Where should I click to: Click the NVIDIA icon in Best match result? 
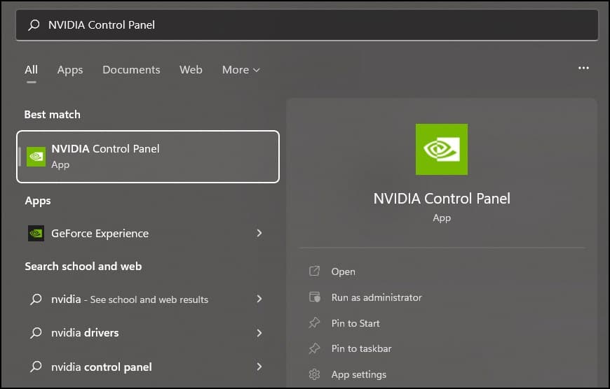pyautogui.click(x=36, y=157)
